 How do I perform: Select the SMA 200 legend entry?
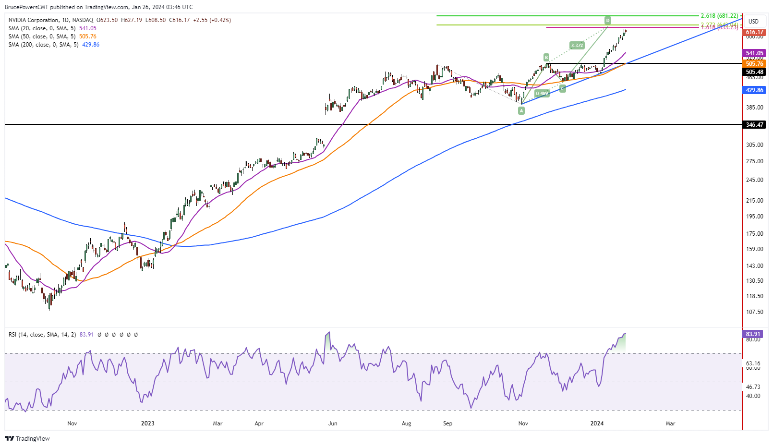[x=54, y=45]
